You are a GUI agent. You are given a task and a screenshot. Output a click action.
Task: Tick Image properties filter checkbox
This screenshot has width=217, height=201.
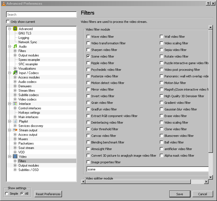[88, 162]
